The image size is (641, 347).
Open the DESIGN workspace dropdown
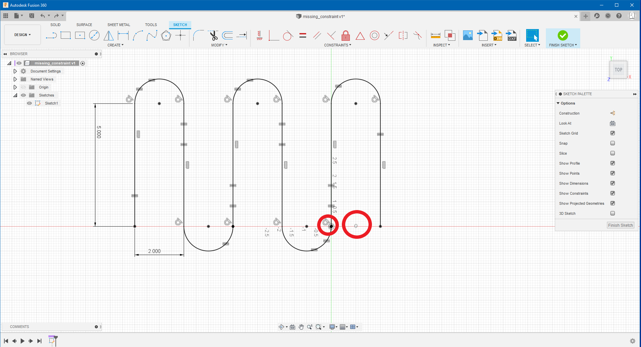tap(22, 35)
